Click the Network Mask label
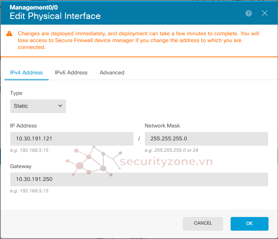The image size is (278, 239). [162, 126]
